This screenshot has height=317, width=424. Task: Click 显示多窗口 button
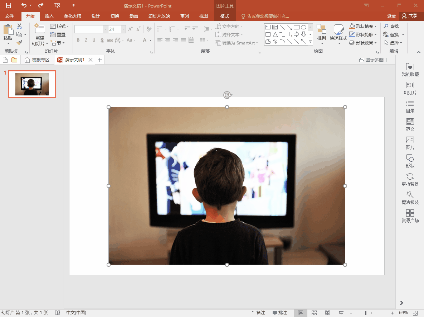click(x=373, y=60)
